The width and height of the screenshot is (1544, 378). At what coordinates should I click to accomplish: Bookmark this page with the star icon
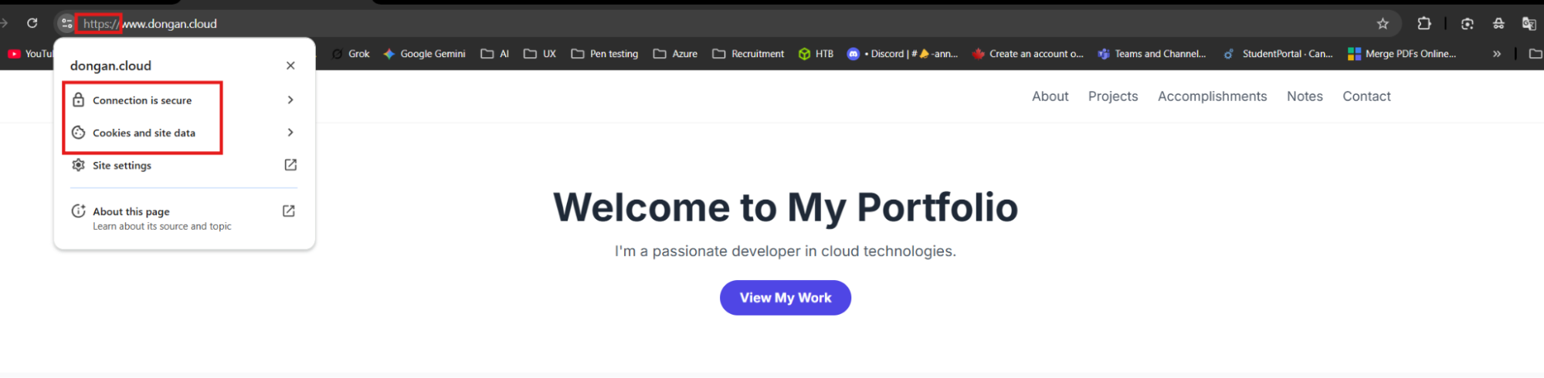(x=1383, y=24)
